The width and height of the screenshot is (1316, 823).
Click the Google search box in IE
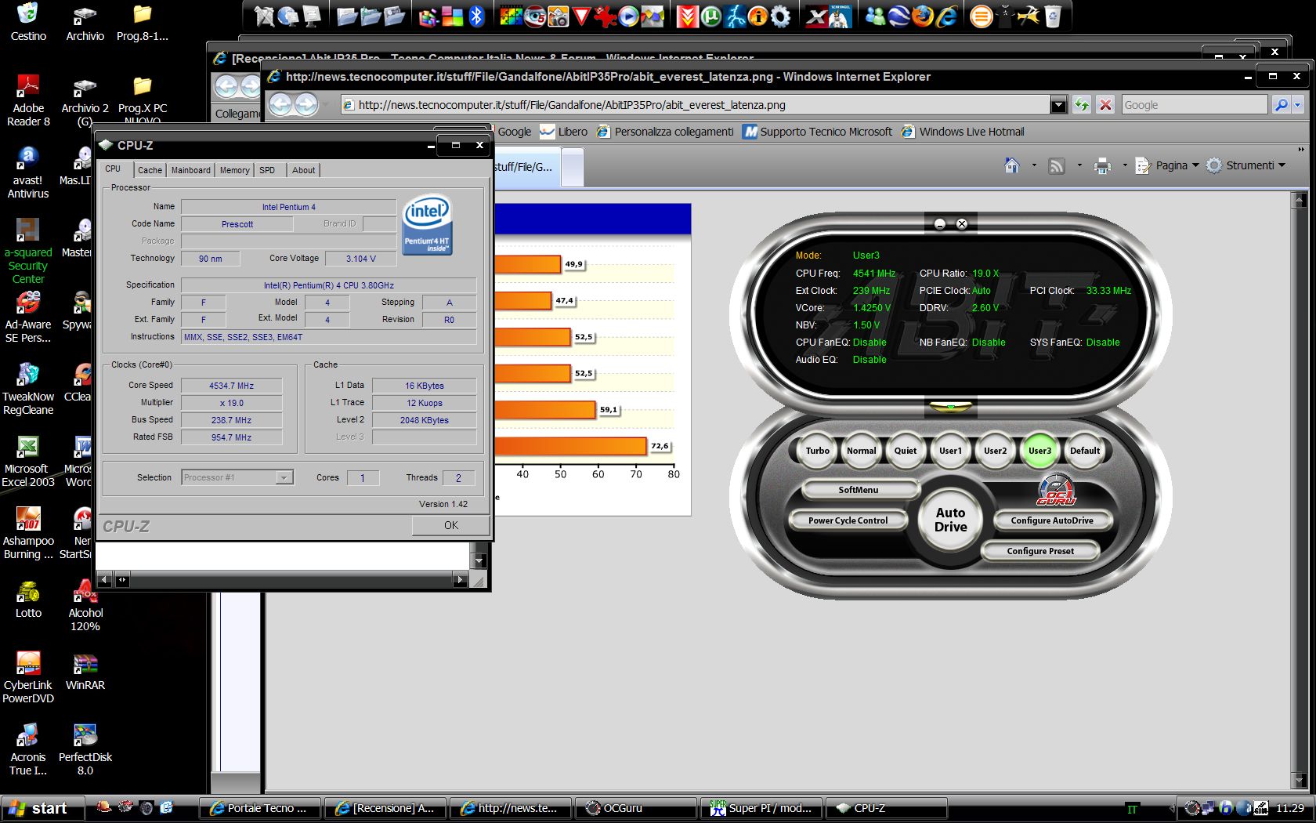pos(1194,105)
